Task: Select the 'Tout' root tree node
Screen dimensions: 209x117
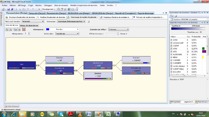Action: pos(21,65)
